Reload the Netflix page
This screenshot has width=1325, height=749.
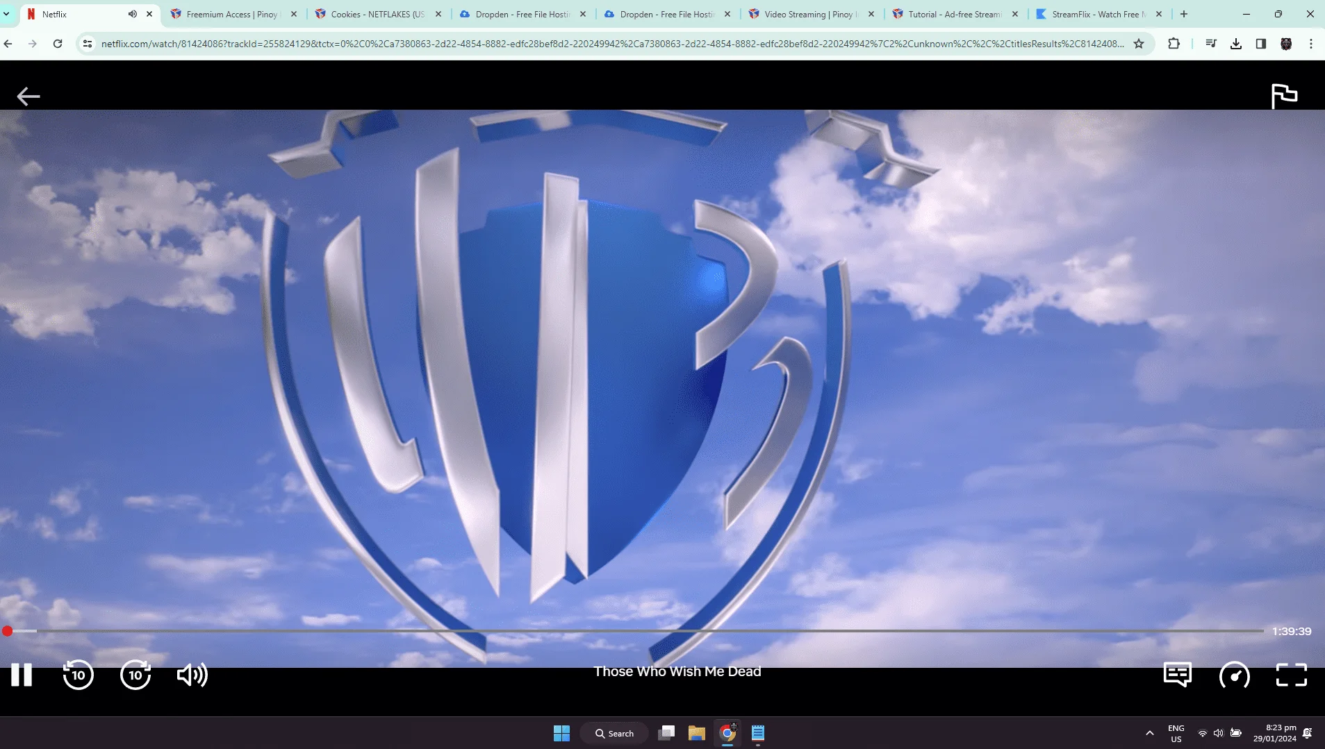58,44
